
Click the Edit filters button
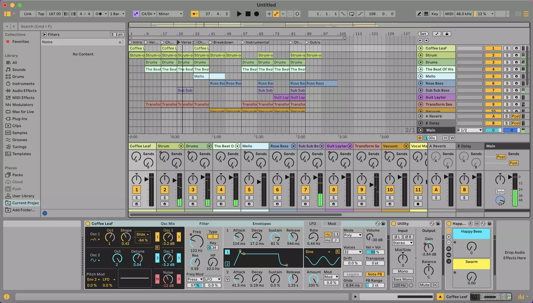coord(117,35)
